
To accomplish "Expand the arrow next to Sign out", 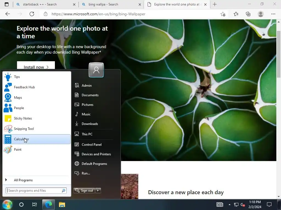I will click(x=98, y=191).
